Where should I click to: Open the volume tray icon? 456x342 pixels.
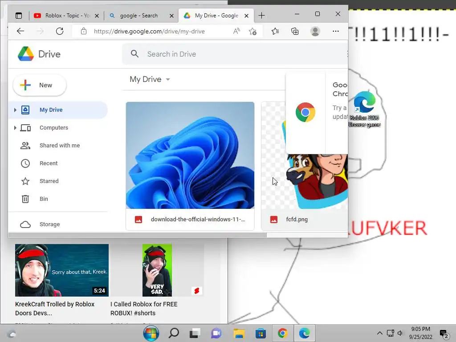[x=400, y=333]
